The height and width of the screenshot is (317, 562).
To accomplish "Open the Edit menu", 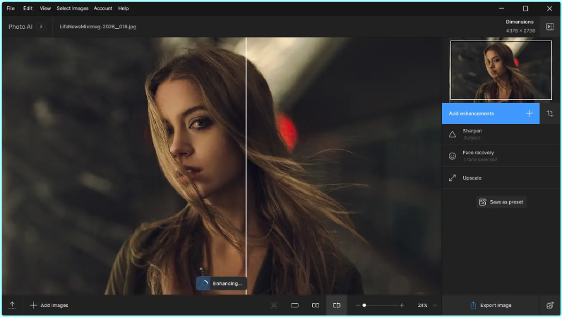I will (x=28, y=8).
